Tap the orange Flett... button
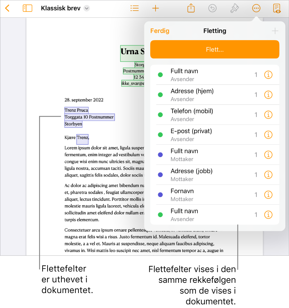Viewport: 289px width, 308px height. click(215, 49)
